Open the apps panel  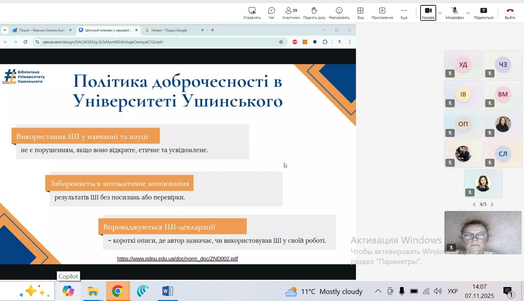(382, 13)
